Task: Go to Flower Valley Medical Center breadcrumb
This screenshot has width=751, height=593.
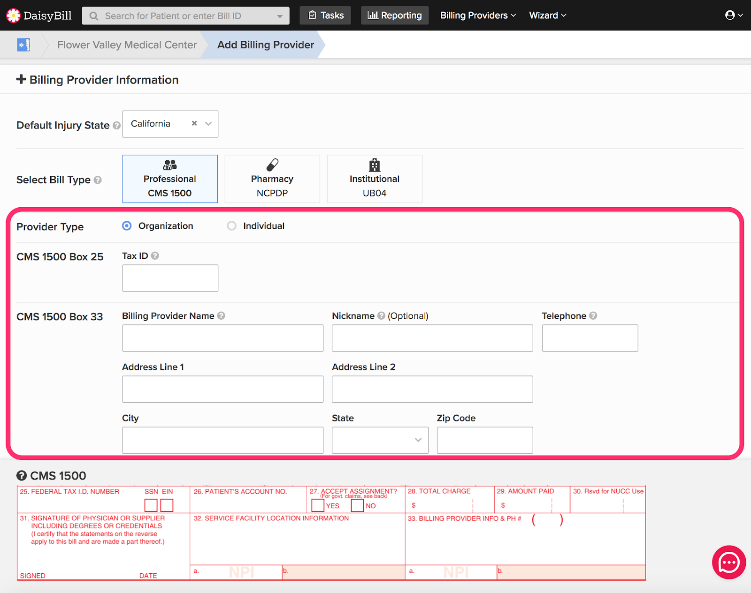Action: click(127, 45)
